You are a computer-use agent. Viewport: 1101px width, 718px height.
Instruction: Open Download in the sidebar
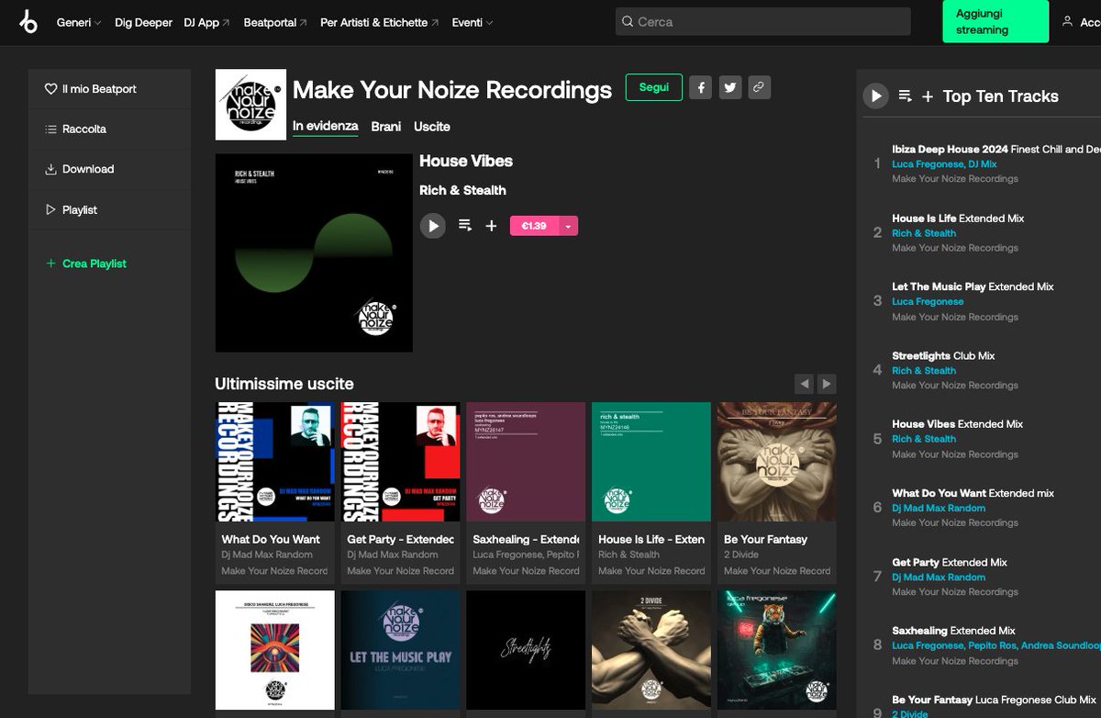pos(80,169)
